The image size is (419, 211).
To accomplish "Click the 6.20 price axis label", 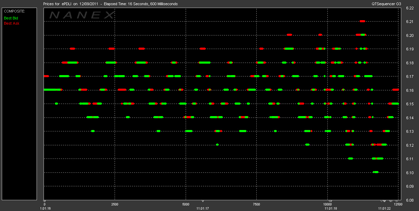I will [410, 36].
